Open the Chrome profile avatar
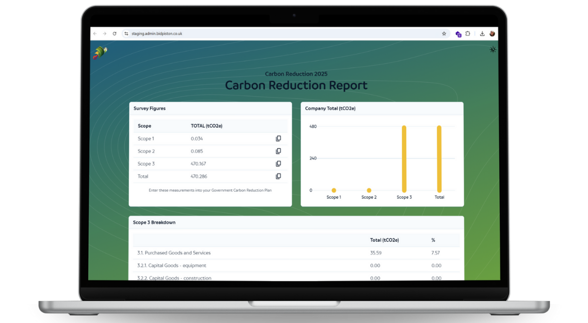This screenshot has width=588, height=323. (492, 34)
